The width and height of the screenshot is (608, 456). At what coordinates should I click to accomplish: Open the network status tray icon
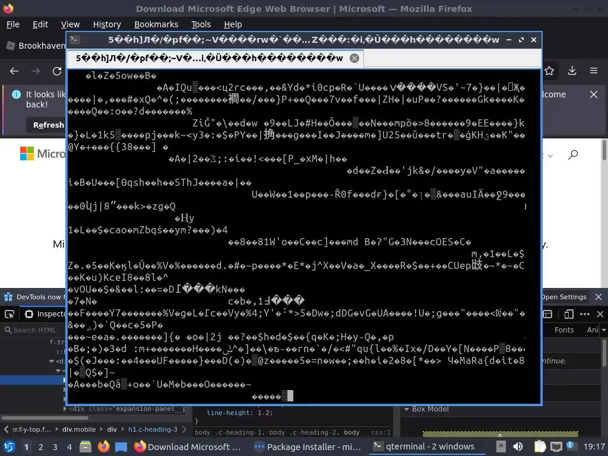tap(556, 446)
